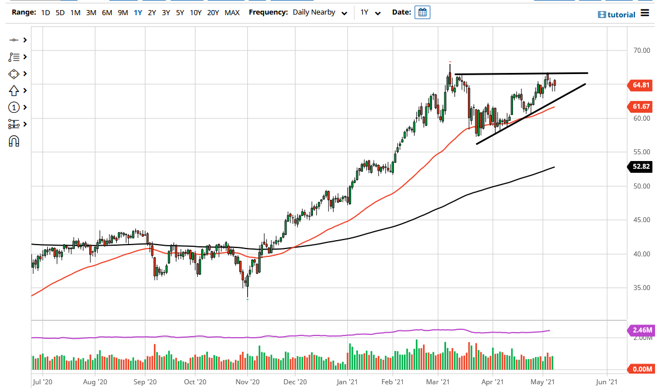Open the annotations list tool
Viewport: 659px width, 391px height.
click(12, 56)
